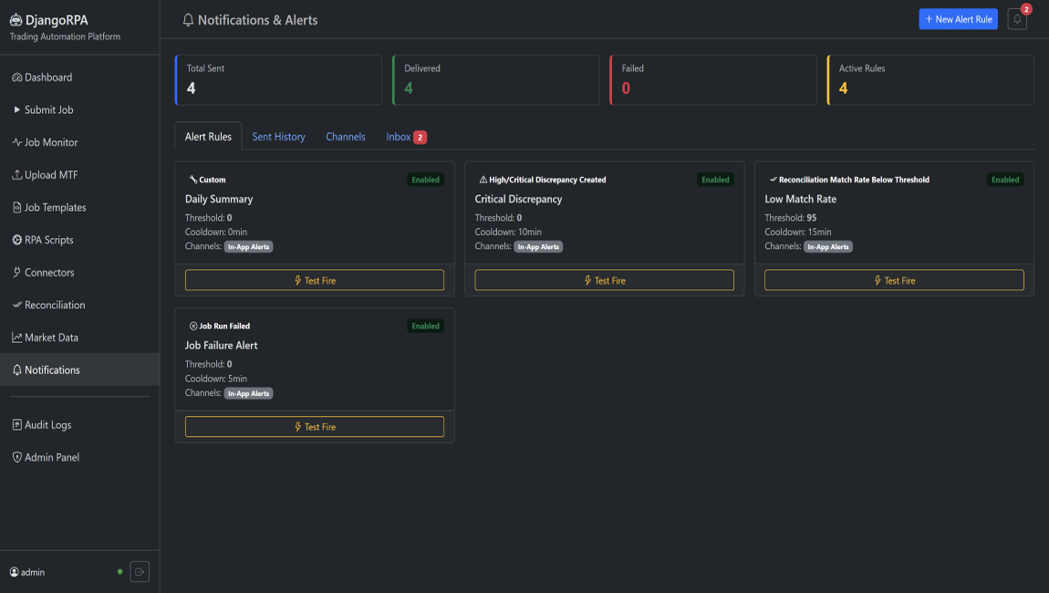Viewport: 1049px width, 593px height.
Task: Switch to the Sent History tab
Action: tap(278, 137)
